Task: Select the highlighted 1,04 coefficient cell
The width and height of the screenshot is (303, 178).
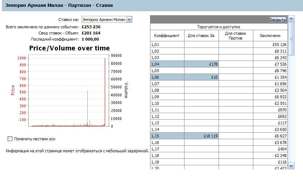Action: [167, 64]
